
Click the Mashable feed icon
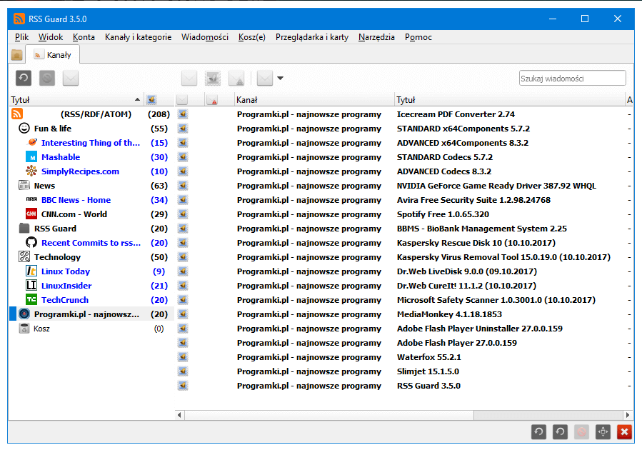(31, 157)
